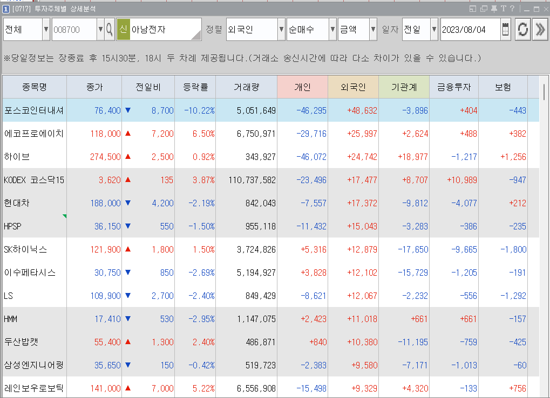Click insurance value +1,256
This screenshot has height=398, width=550.
click(513, 157)
